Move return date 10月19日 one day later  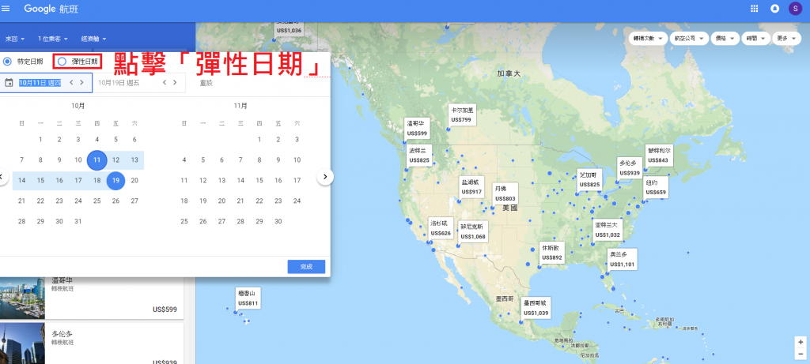(x=175, y=82)
